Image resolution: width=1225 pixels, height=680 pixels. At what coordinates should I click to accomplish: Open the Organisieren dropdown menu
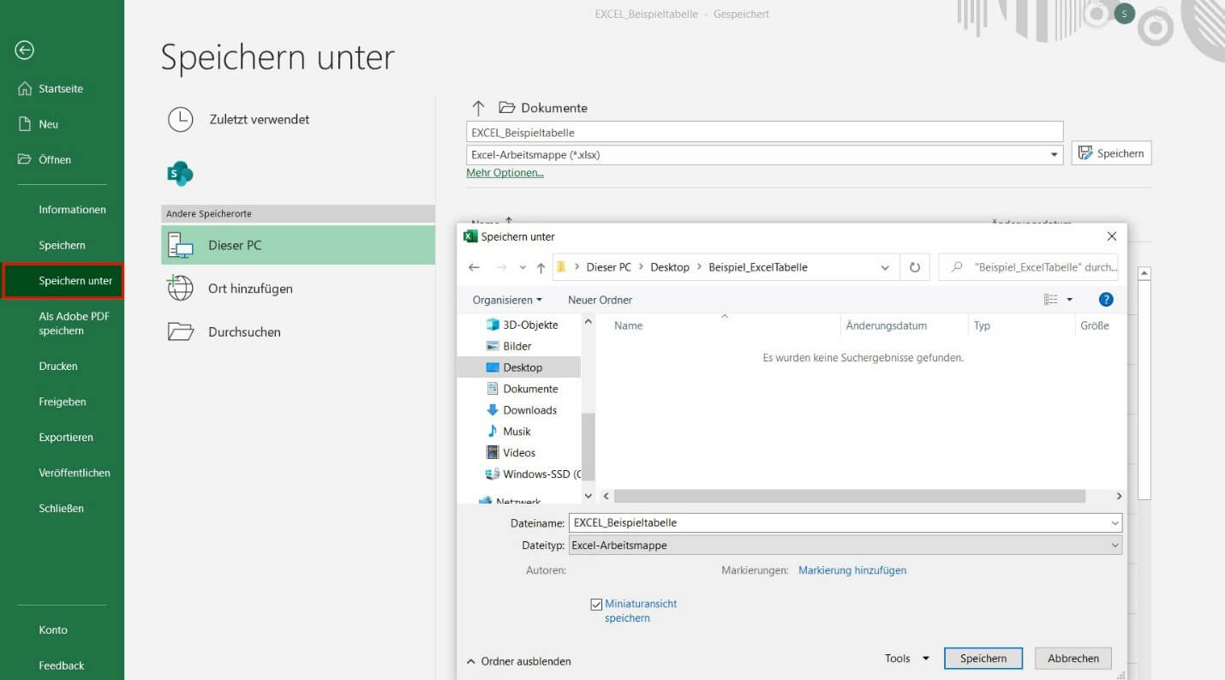click(507, 300)
